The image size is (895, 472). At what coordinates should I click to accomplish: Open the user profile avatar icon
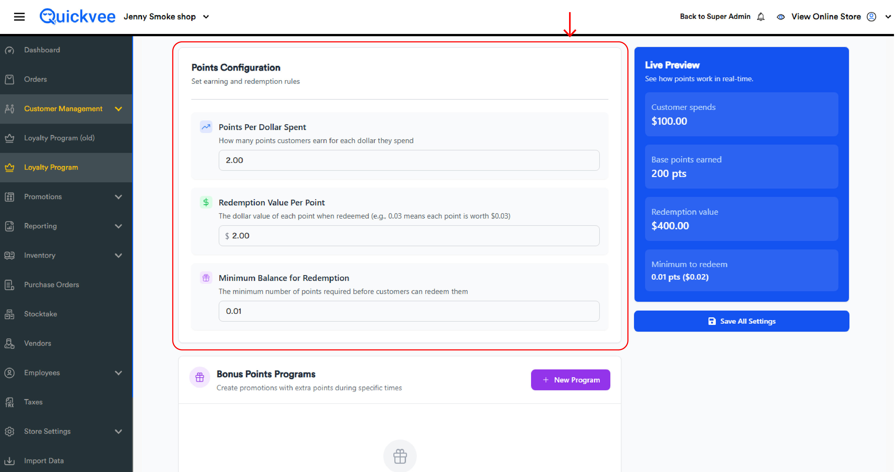pyautogui.click(x=871, y=17)
